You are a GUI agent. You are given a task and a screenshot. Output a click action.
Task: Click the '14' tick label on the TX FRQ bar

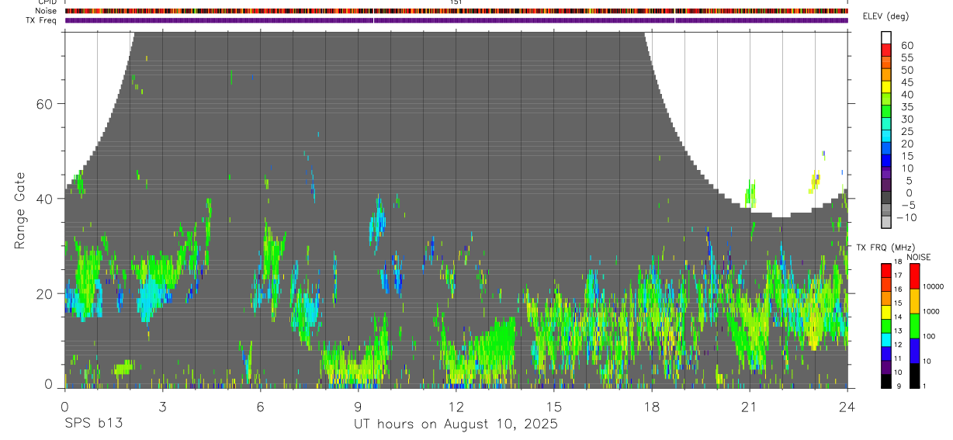click(x=899, y=317)
